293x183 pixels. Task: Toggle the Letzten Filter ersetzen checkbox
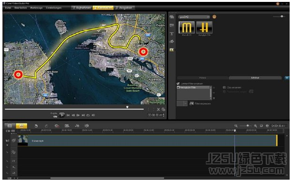click(x=178, y=84)
